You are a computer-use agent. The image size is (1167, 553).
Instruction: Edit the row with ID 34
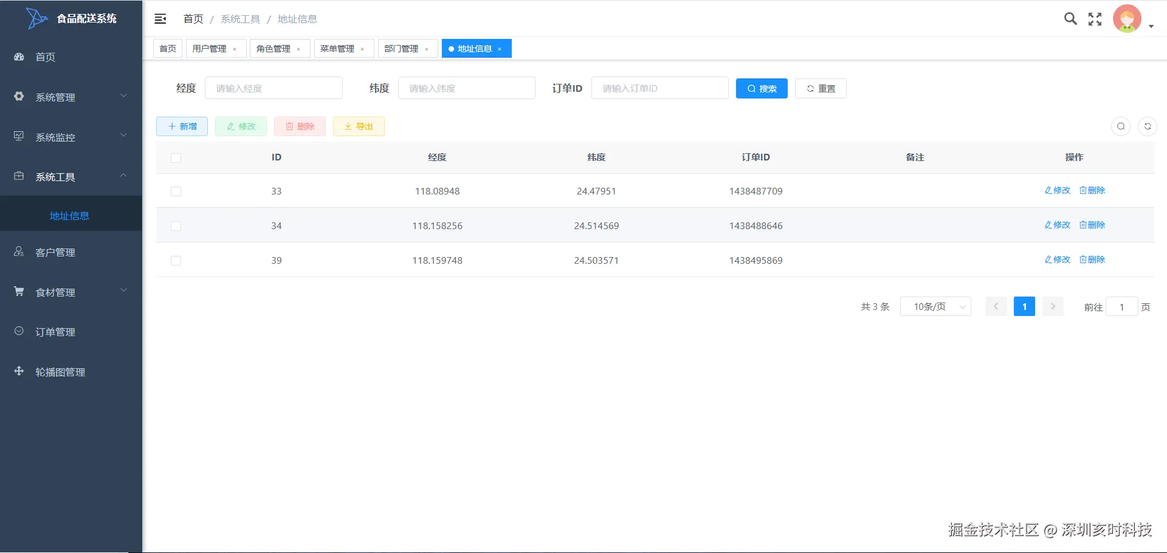[1058, 225]
